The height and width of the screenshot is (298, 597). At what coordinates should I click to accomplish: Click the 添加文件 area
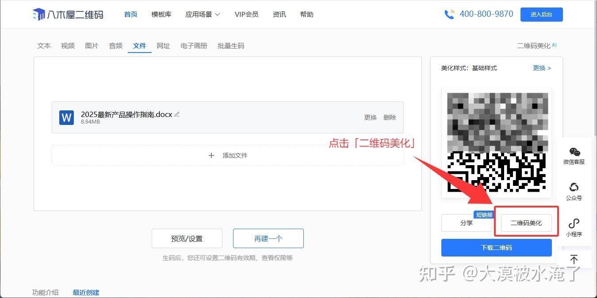tap(228, 155)
